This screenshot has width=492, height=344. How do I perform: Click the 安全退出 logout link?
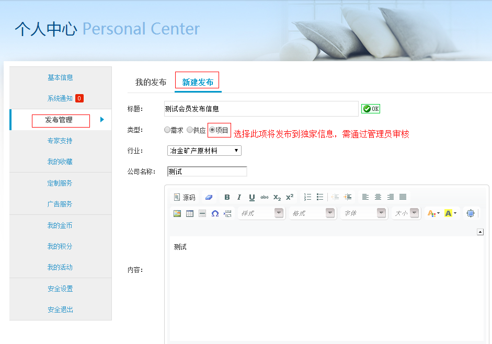coord(60,309)
